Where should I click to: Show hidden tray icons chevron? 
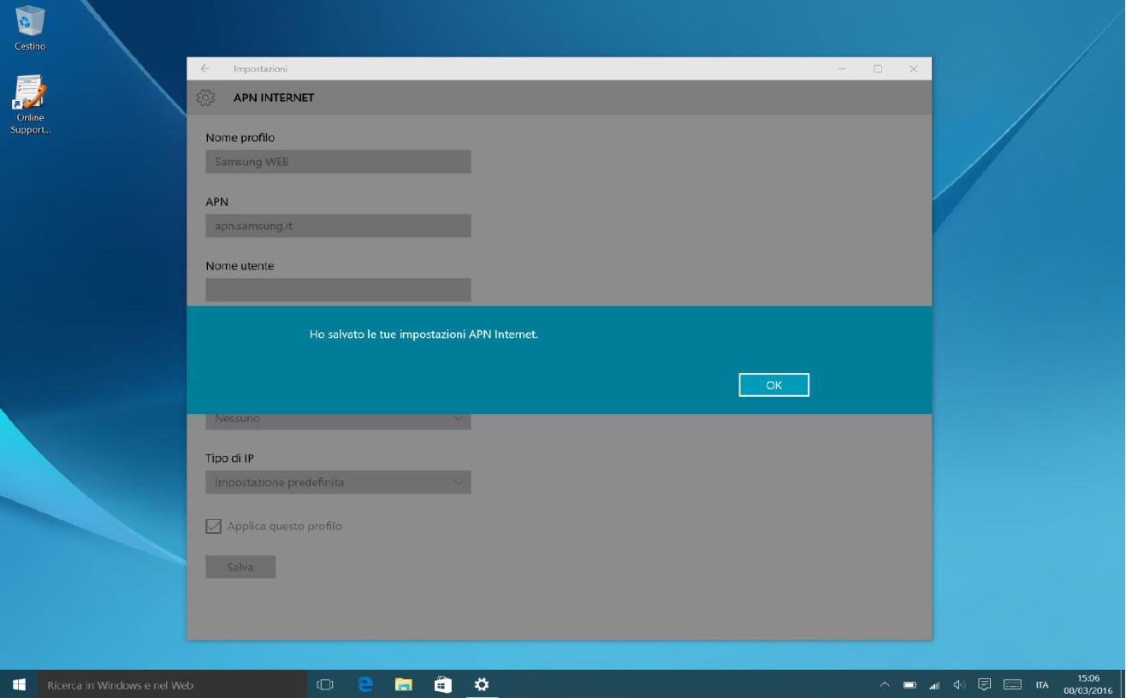(x=886, y=684)
